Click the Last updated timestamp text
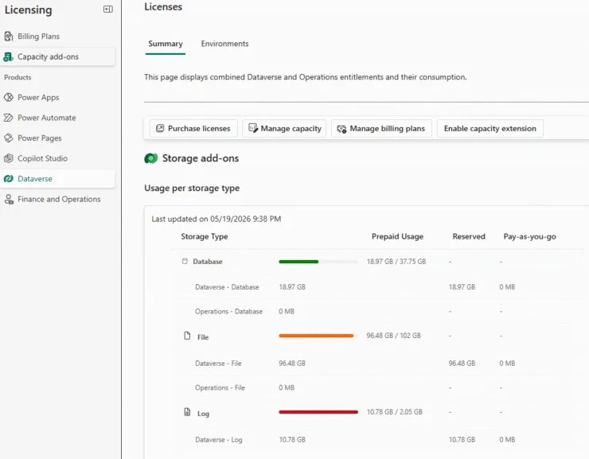589x459 pixels. coord(216,219)
